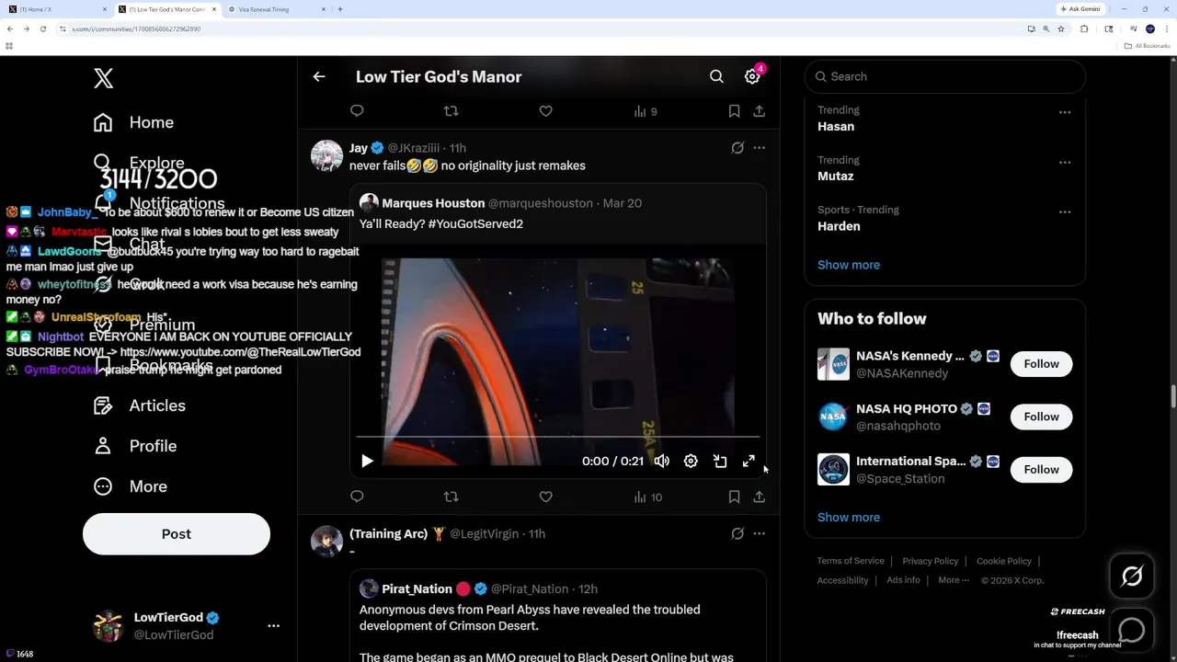Go to Home in X sidebar
Image resolution: width=1177 pixels, height=662 pixels.
(133, 122)
